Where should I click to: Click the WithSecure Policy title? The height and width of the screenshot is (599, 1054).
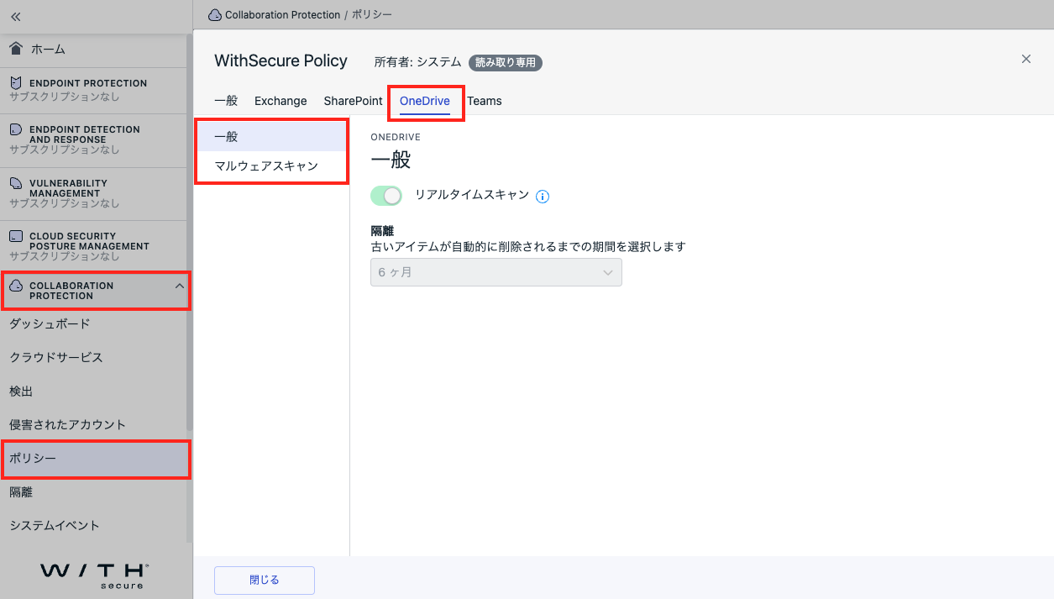281,60
